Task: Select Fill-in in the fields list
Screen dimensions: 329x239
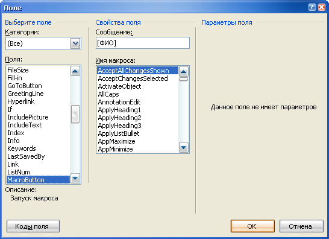Action: pos(39,78)
